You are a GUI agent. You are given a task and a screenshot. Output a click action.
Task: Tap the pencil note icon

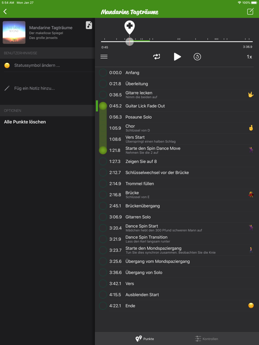click(7, 88)
